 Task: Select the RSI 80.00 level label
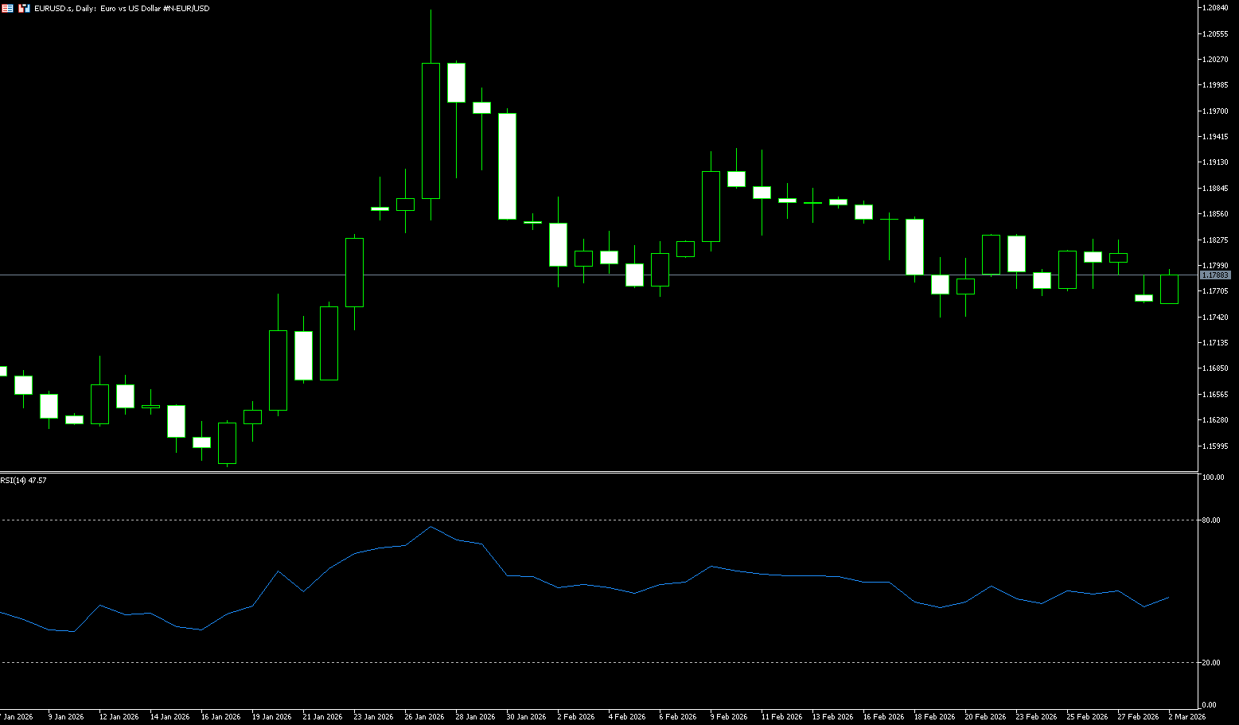1211,520
